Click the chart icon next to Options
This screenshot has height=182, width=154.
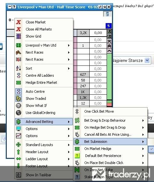(19, 136)
